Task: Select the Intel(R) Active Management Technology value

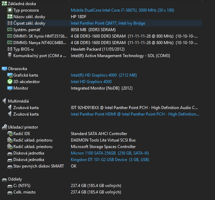Action: pos(121,56)
